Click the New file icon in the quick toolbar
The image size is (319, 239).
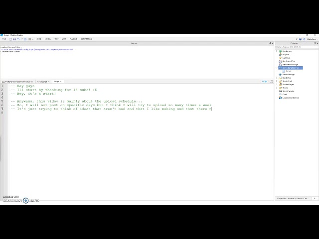tap(10, 39)
